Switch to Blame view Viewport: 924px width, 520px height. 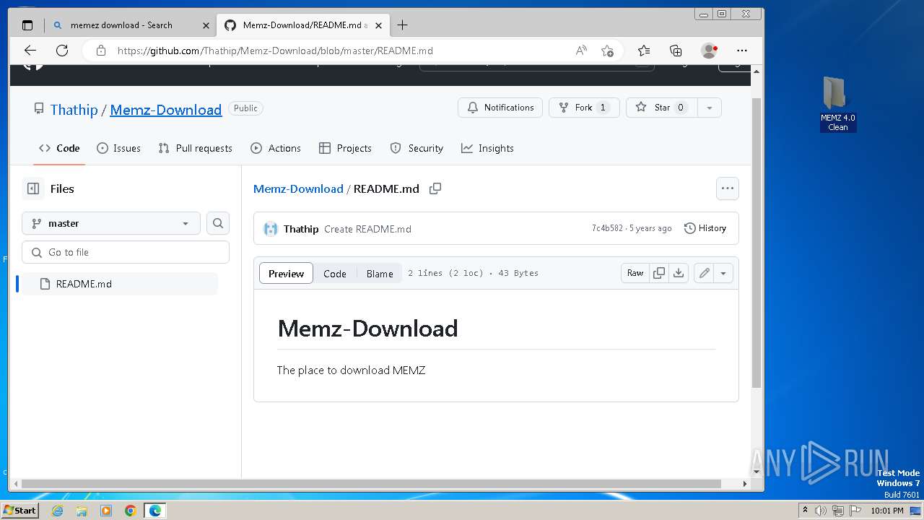pyautogui.click(x=380, y=273)
